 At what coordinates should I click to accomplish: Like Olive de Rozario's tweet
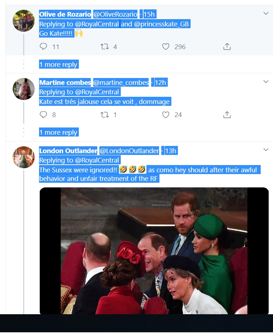tap(166, 47)
